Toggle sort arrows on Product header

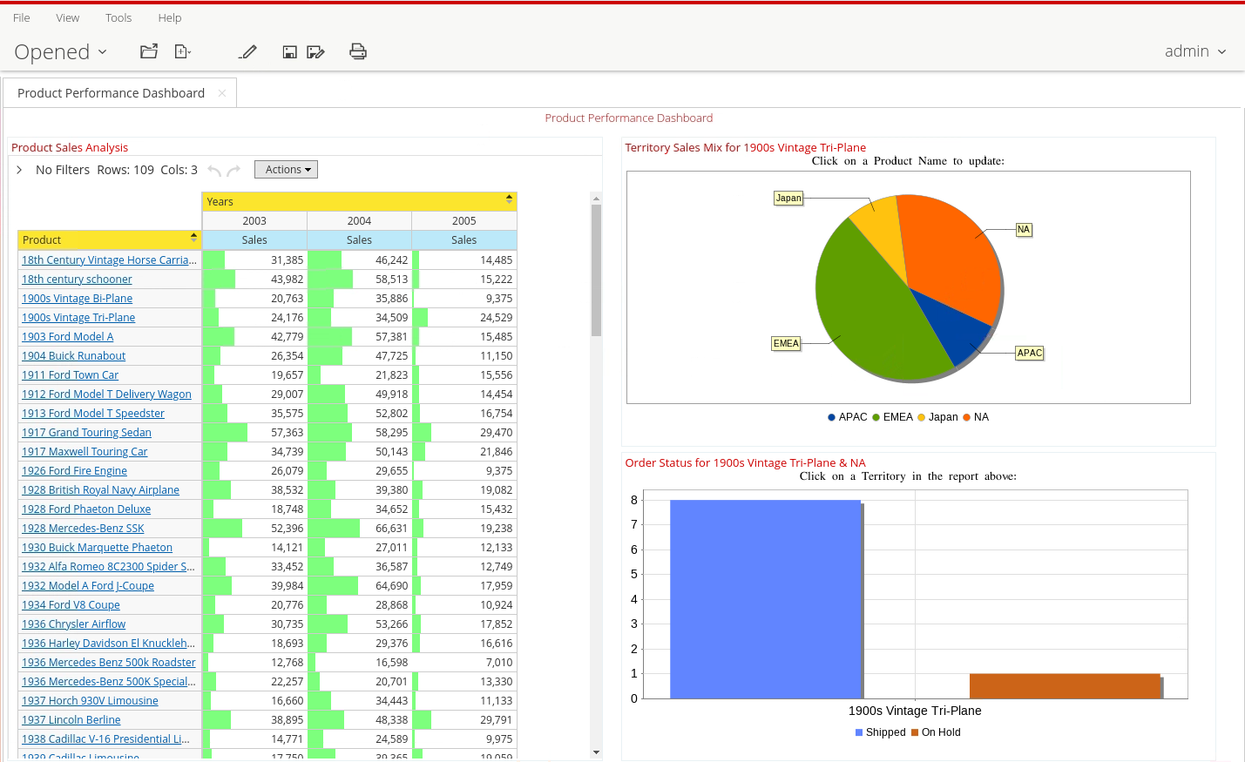click(x=193, y=238)
